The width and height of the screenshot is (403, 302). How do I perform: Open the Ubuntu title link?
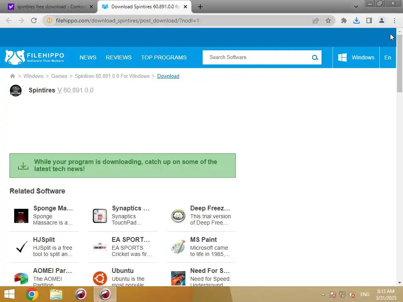click(x=123, y=271)
